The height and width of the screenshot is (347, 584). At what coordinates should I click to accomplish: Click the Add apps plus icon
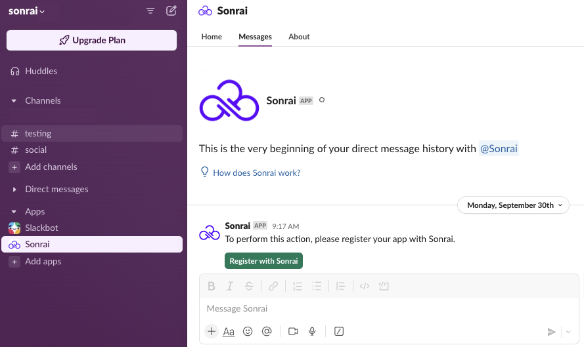[14, 262]
